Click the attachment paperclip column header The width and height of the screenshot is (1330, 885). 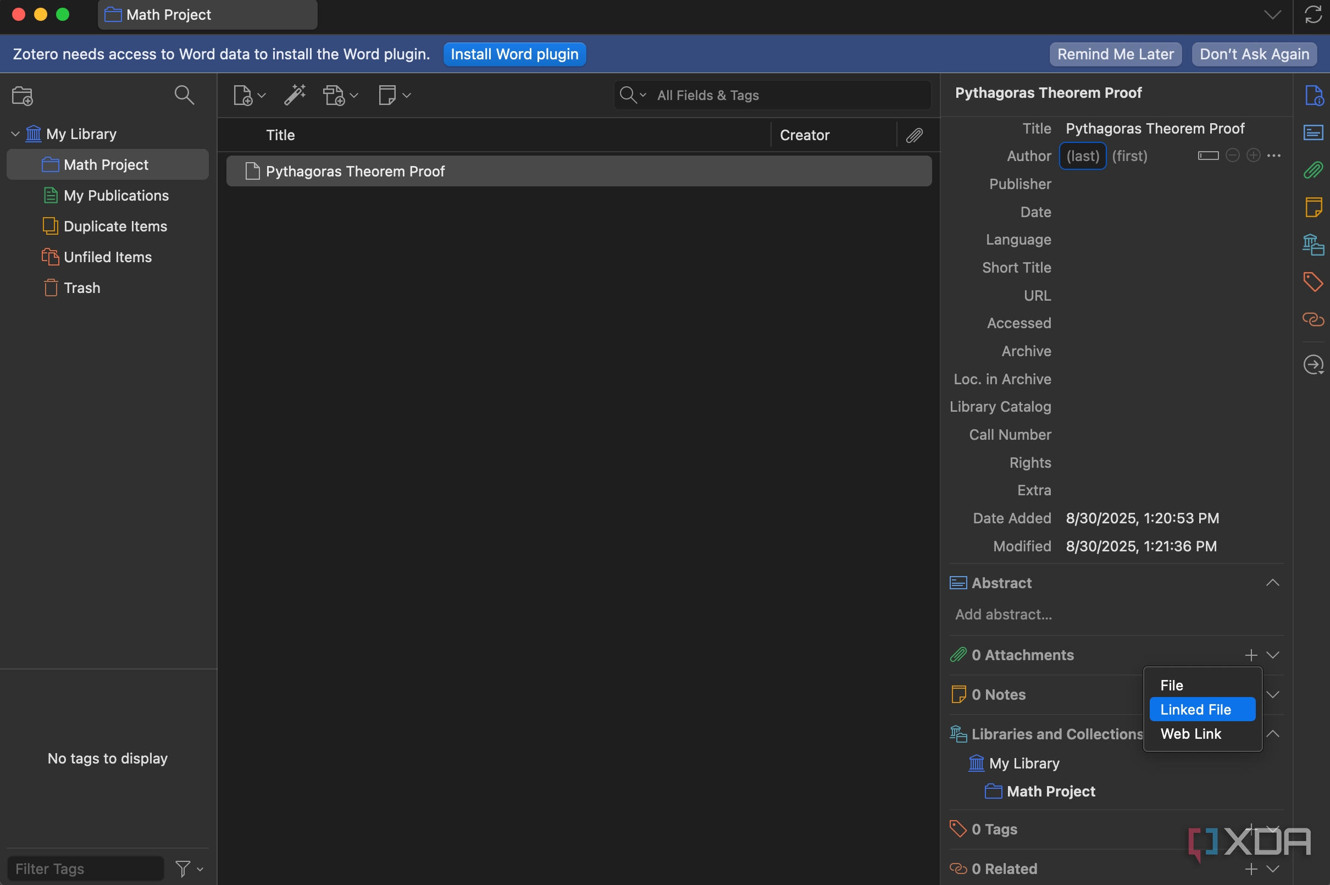click(914, 135)
